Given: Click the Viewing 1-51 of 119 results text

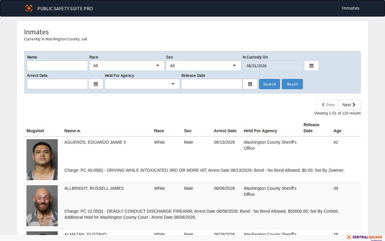Looking at the screenshot, I should 337,113.
